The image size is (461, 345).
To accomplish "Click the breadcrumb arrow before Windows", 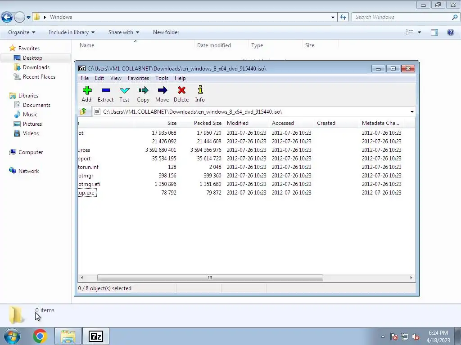I will (x=45, y=17).
